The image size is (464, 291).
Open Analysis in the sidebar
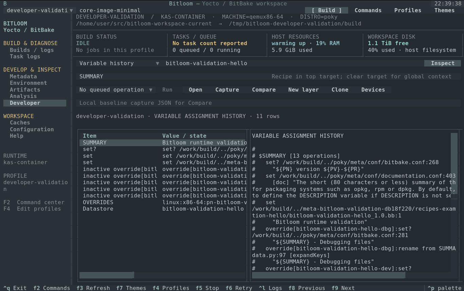(23, 96)
